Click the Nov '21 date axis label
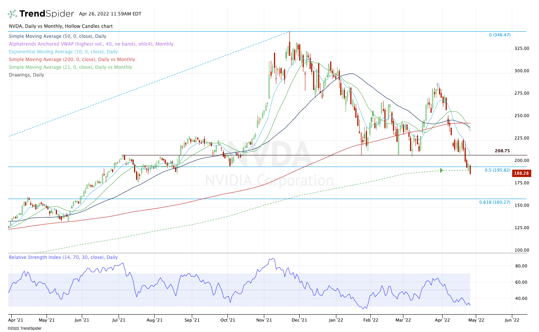Screen dimensions: 539x332 coord(263,320)
